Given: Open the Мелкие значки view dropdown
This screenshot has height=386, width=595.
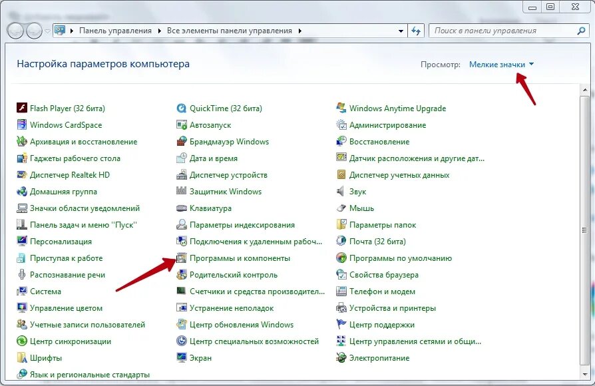Looking at the screenshot, I should pos(501,65).
